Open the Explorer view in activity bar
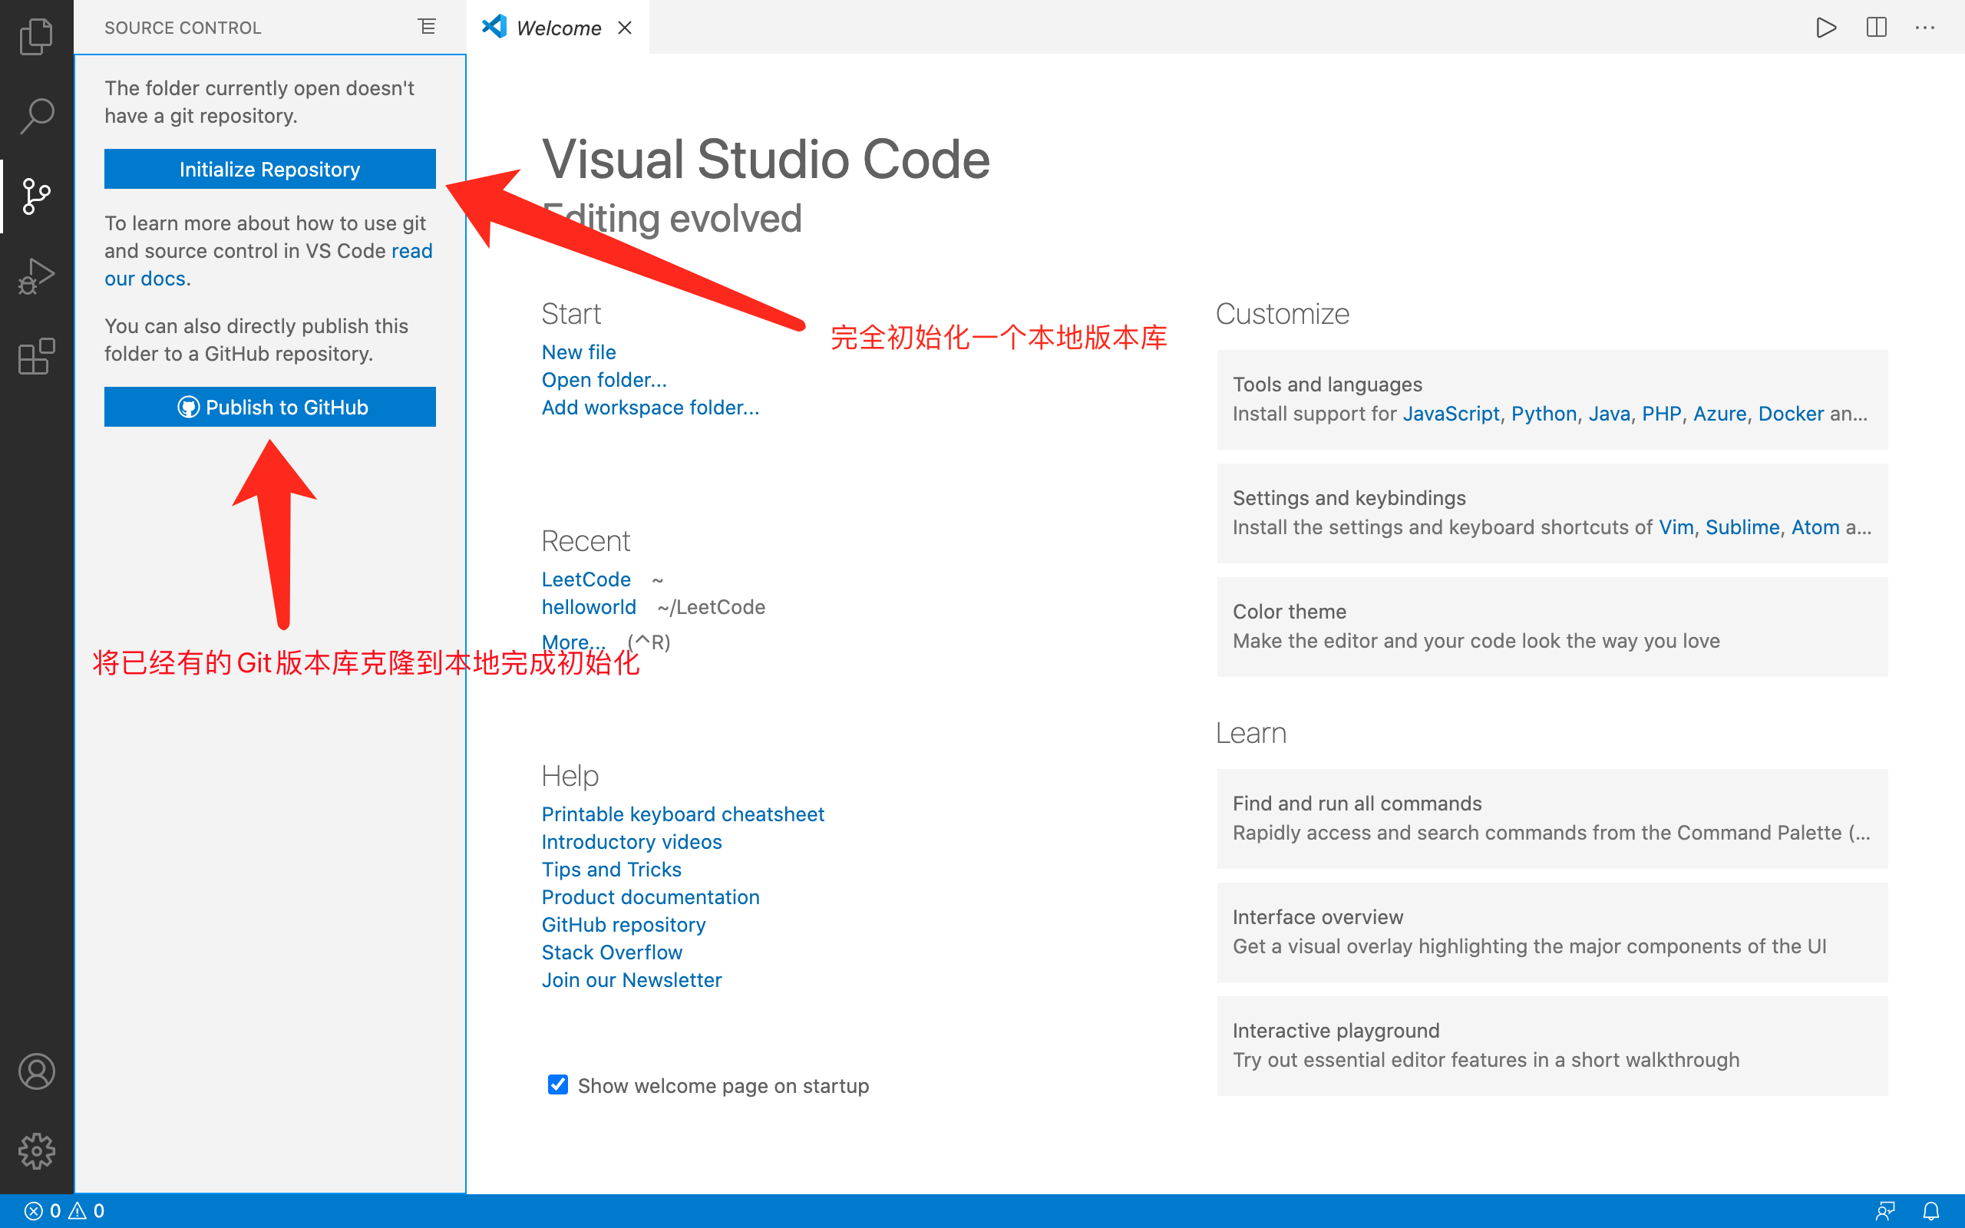This screenshot has width=1965, height=1228. pyautogui.click(x=37, y=37)
